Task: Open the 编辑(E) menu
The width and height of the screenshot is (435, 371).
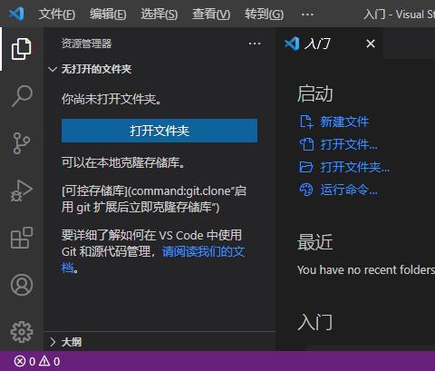Action: (108, 14)
